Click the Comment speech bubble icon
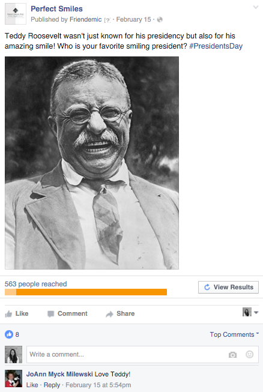This screenshot has height=392, width=263. tap(51, 314)
